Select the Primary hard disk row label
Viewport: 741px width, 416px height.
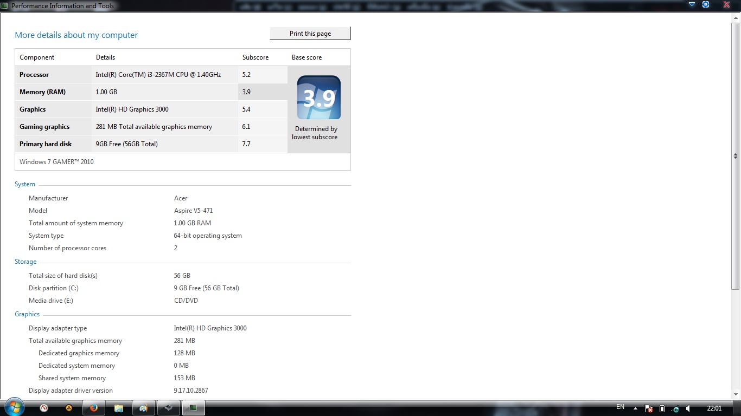46,144
